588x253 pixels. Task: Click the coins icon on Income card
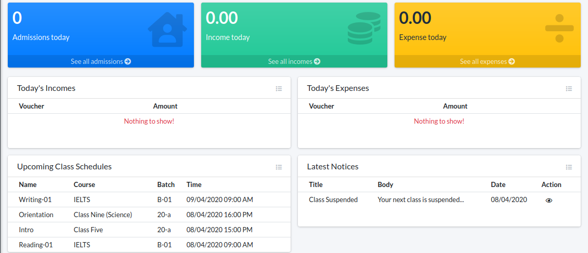(364, 29)
